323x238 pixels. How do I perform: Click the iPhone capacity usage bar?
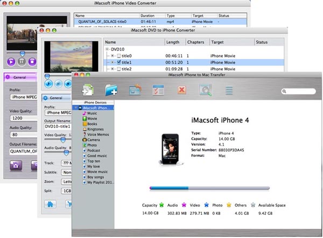pyautogui.click(x=209, y=188)
